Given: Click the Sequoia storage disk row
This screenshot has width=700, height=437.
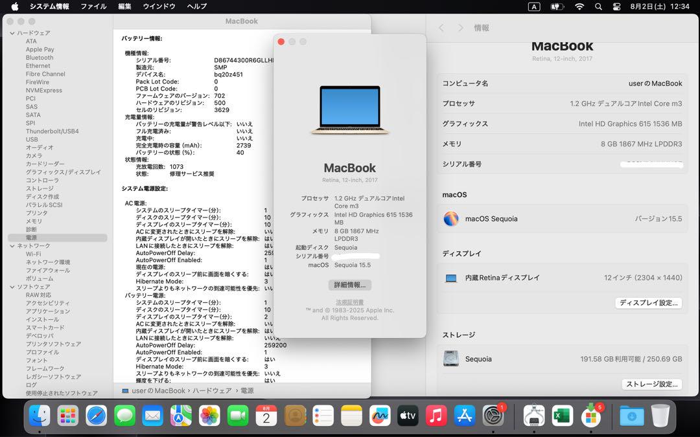Looking at the screenshot, I should 563,359.
